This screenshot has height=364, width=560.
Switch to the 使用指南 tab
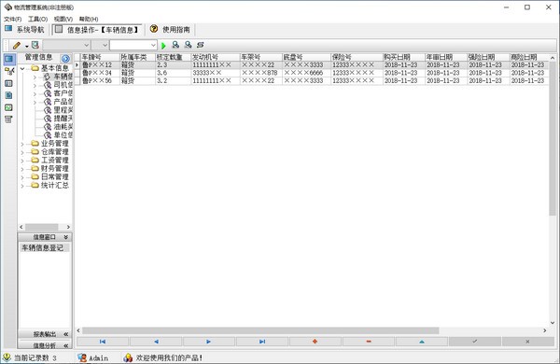coord(171,29)
